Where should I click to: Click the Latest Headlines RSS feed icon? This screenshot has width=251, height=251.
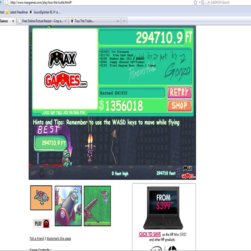(7, 12)
